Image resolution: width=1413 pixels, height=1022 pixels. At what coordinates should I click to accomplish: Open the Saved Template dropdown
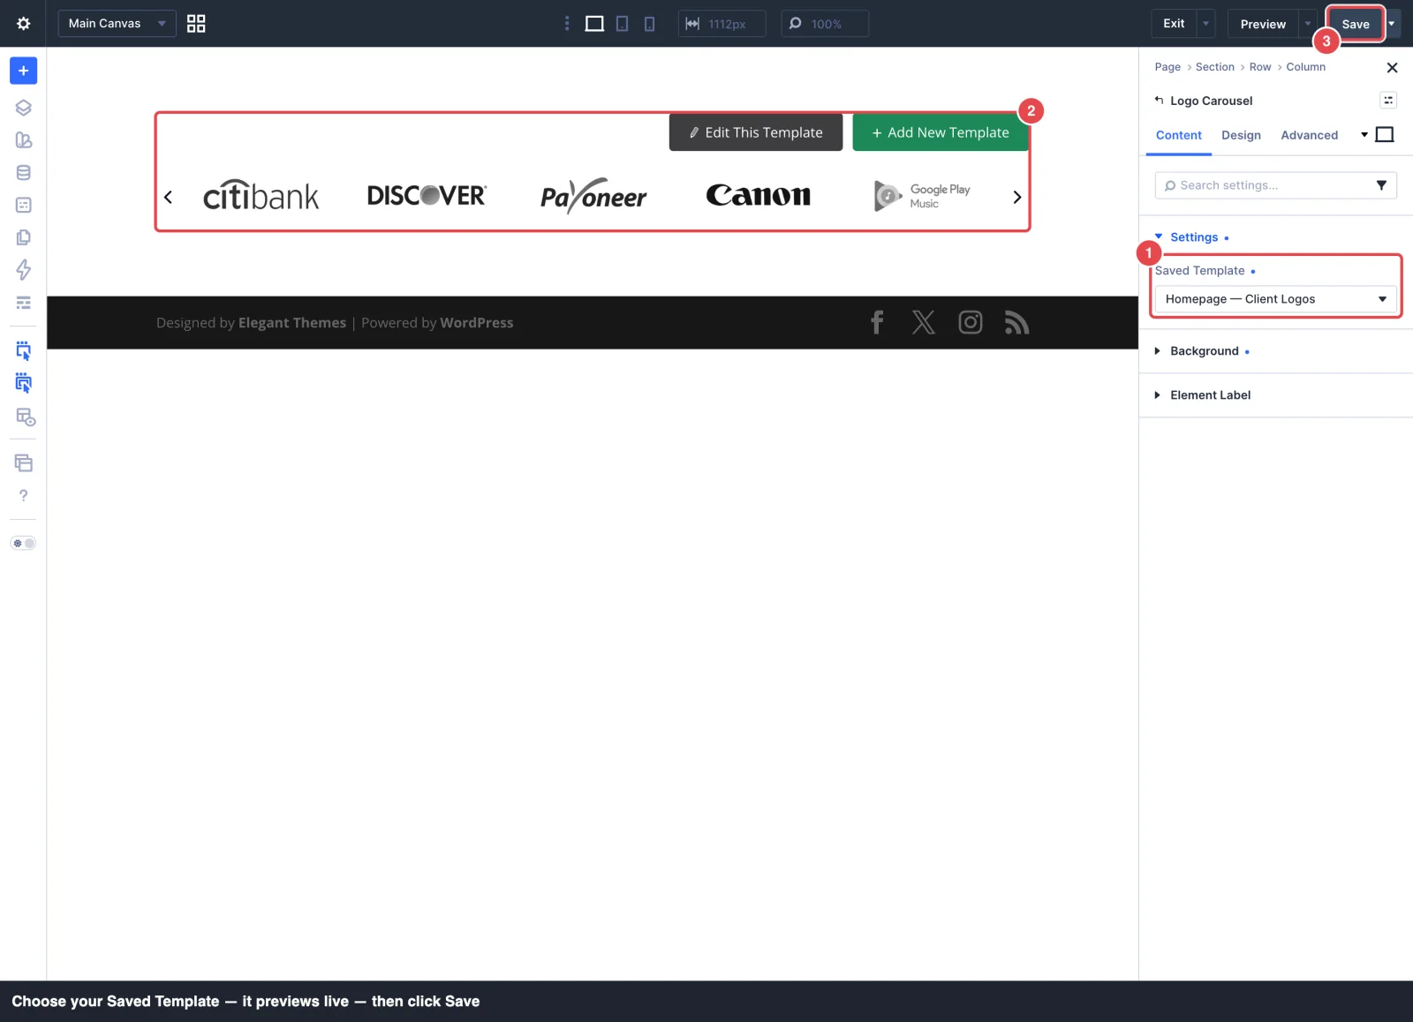(1276, 299)
